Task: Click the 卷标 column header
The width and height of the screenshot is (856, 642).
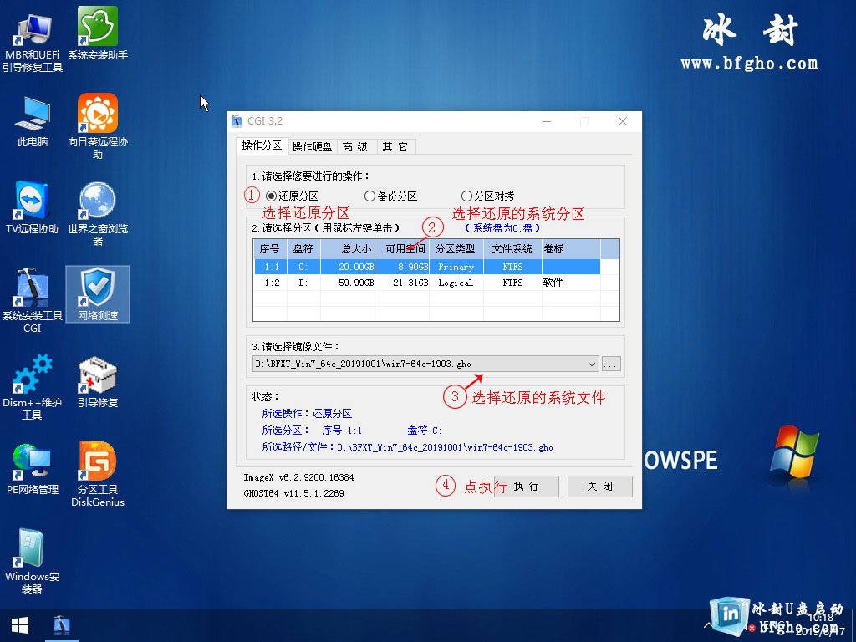Action: tap(571, 249)
